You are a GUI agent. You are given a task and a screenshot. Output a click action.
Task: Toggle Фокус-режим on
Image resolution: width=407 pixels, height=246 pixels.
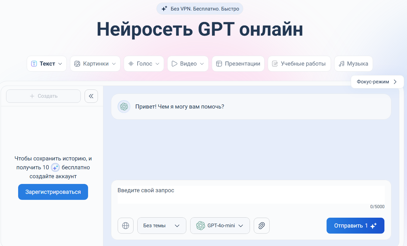pos(377,82)
